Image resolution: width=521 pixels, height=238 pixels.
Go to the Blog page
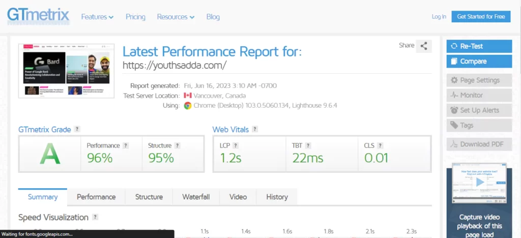click(x=213, y=17)
